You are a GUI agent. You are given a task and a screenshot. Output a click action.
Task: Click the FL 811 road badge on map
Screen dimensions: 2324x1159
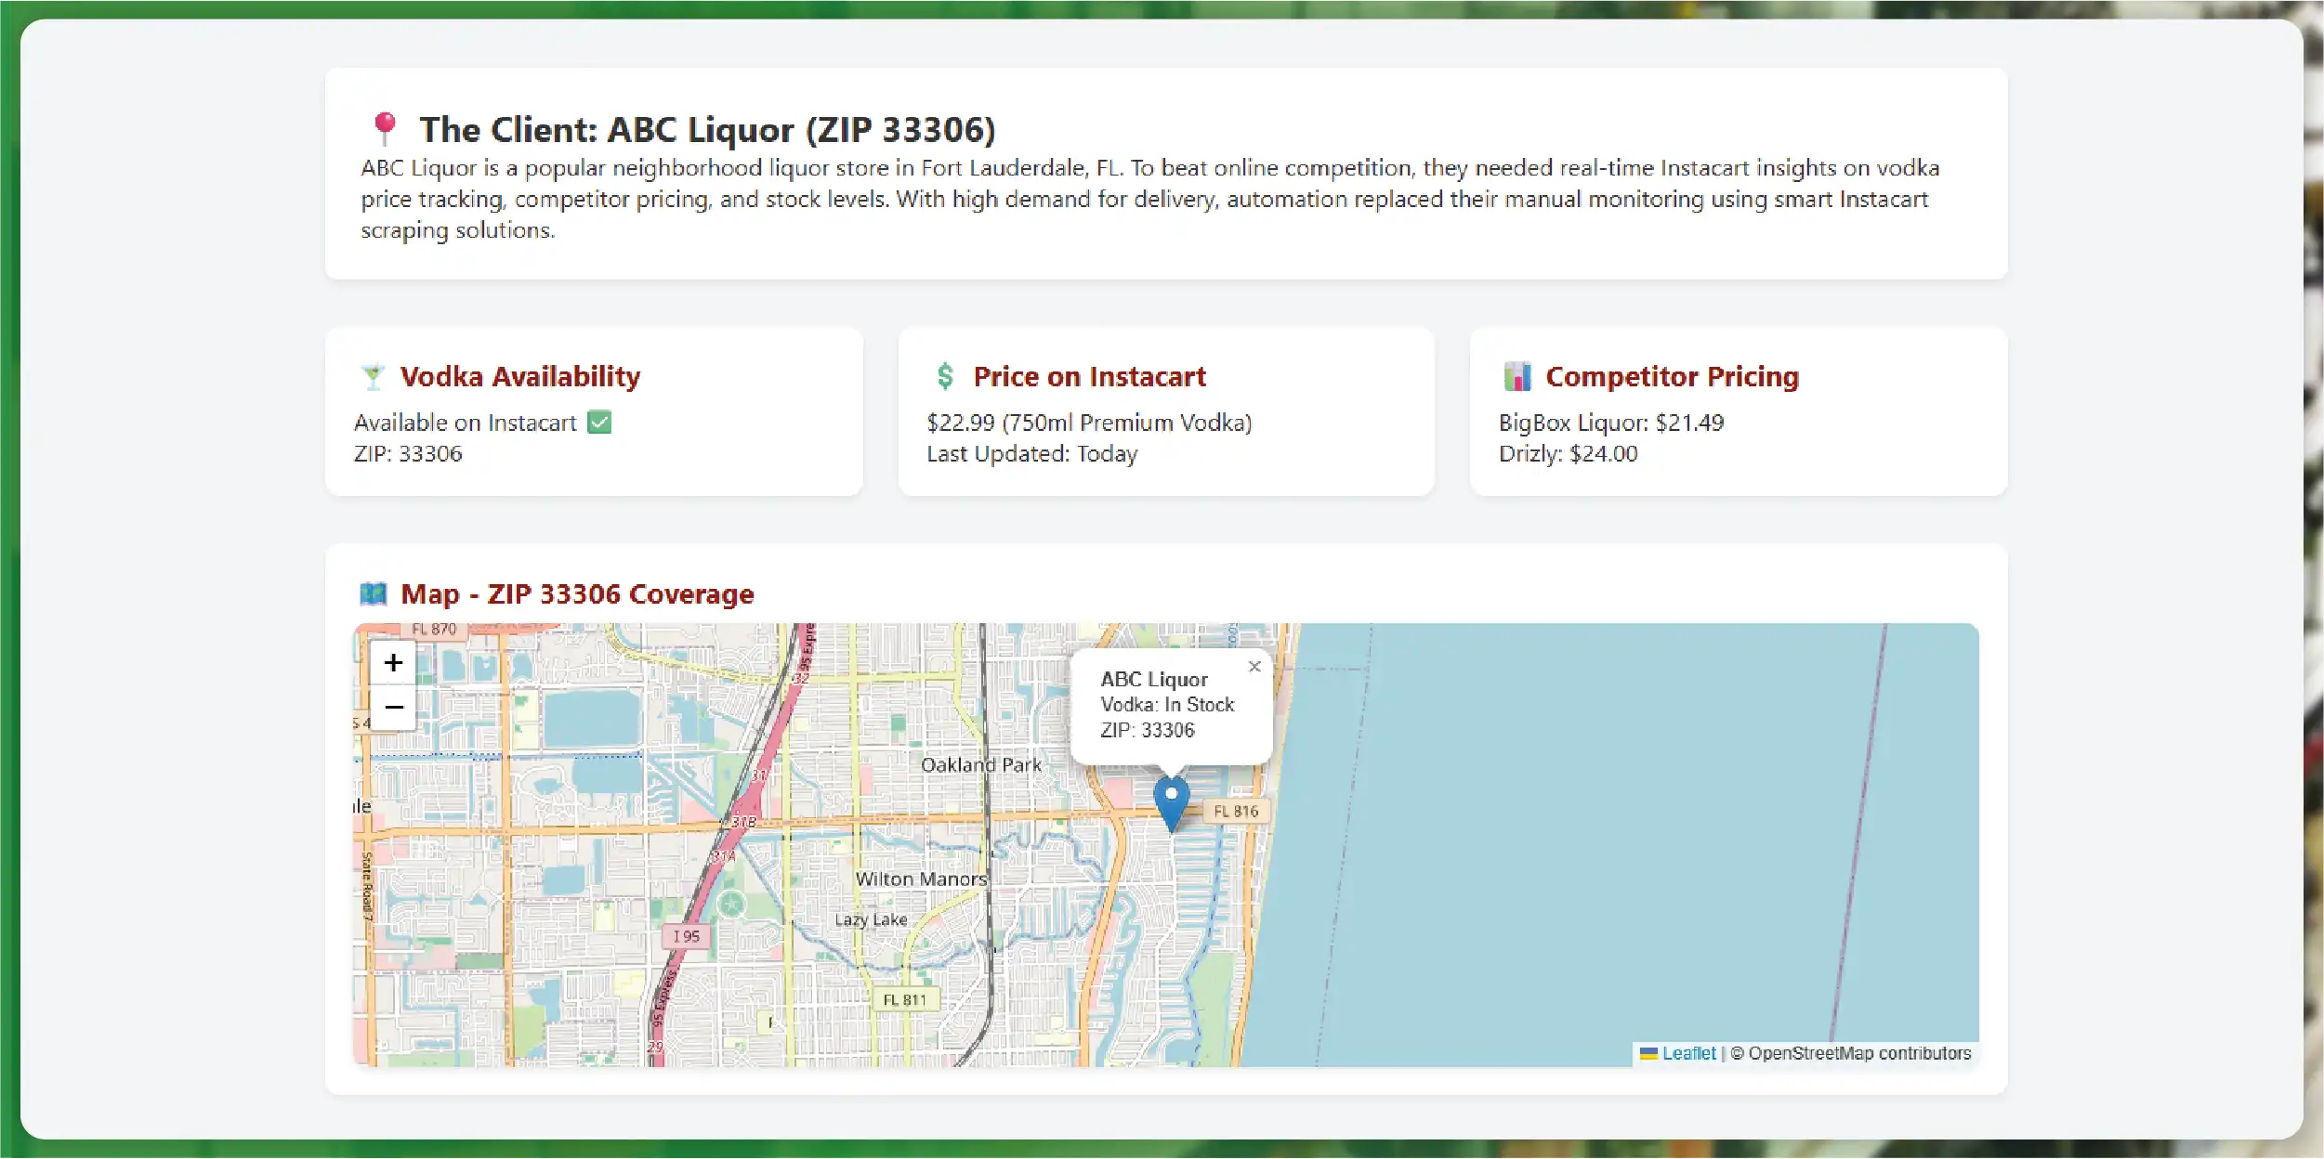(x=904, y=999)
